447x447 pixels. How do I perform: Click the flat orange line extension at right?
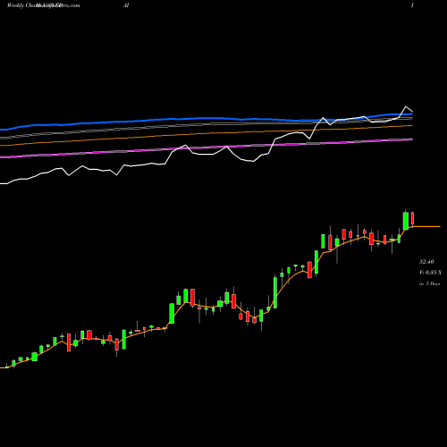(x=426, y=227)
